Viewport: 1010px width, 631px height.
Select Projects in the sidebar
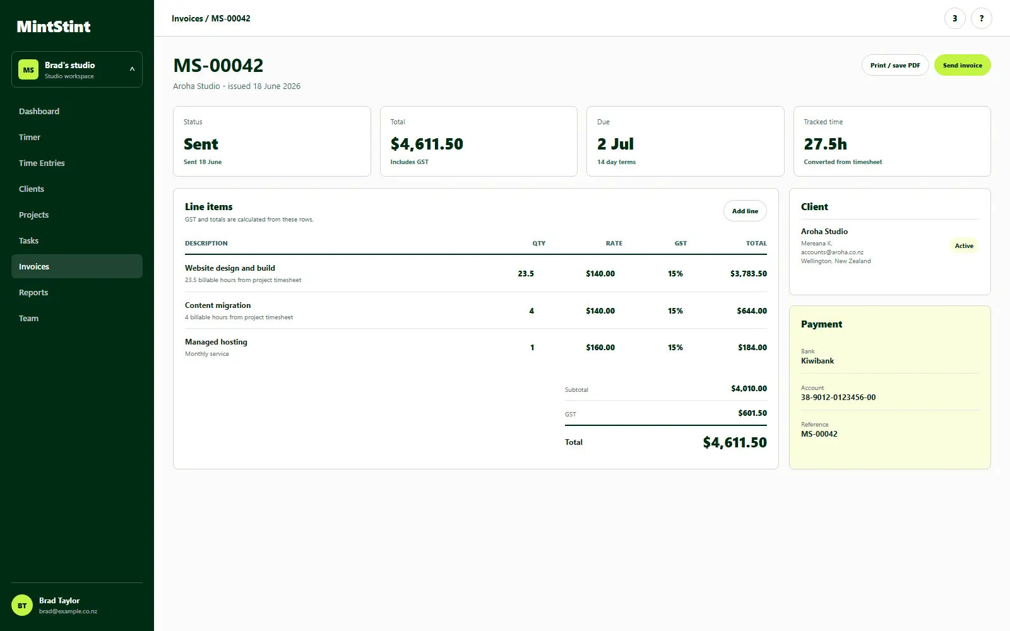(x=77, y=215)
